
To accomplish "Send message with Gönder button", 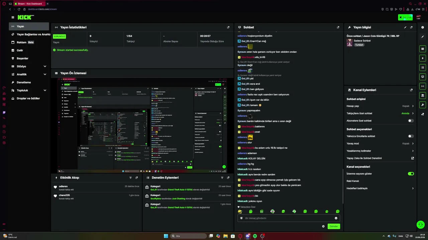I will 334,226.
